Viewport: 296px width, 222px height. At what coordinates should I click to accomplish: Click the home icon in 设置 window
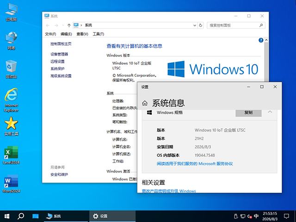pyautogui.click(x=145, y=103)
